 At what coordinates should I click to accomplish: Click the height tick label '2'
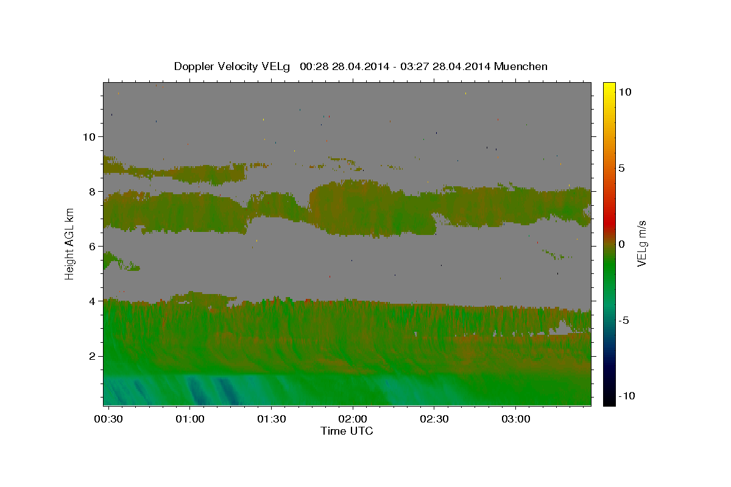pos(93,356)
